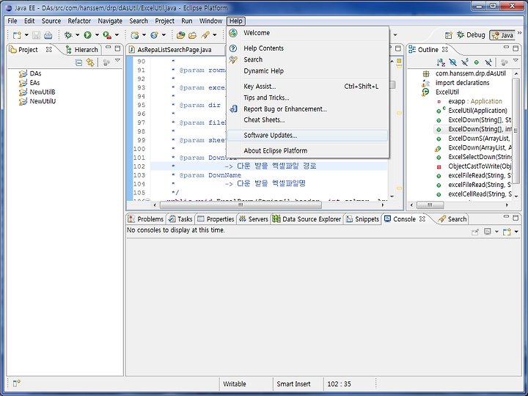Click the New wizard toolbar icon
This screenshot has width=528, height=396.
17,35
